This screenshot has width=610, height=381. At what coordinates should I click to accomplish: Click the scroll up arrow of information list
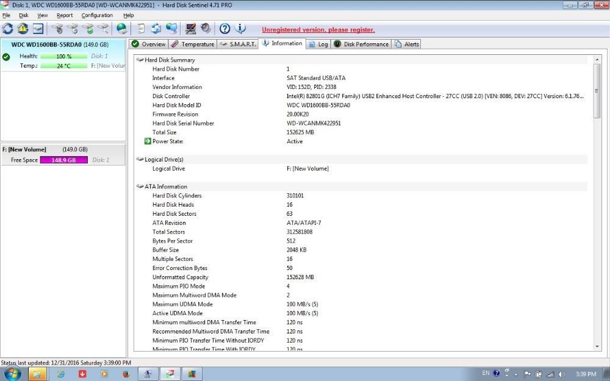tap(597, 60)
